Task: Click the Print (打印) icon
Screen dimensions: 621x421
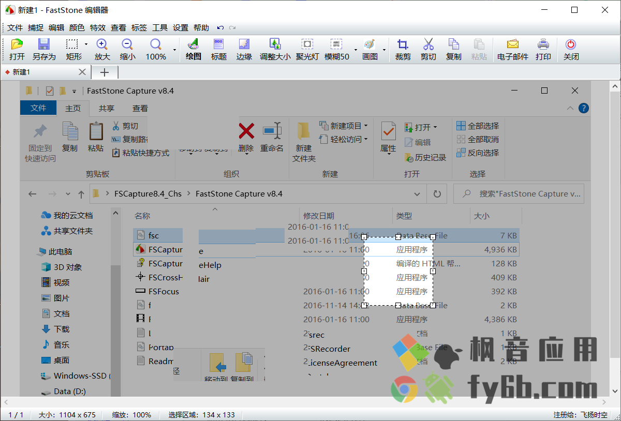Action: [543, 49]
